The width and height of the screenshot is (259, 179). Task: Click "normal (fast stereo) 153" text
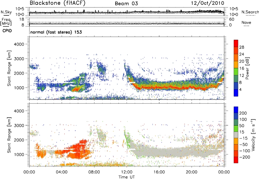tap(56, 32)
